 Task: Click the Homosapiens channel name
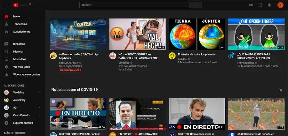point(246,63)
